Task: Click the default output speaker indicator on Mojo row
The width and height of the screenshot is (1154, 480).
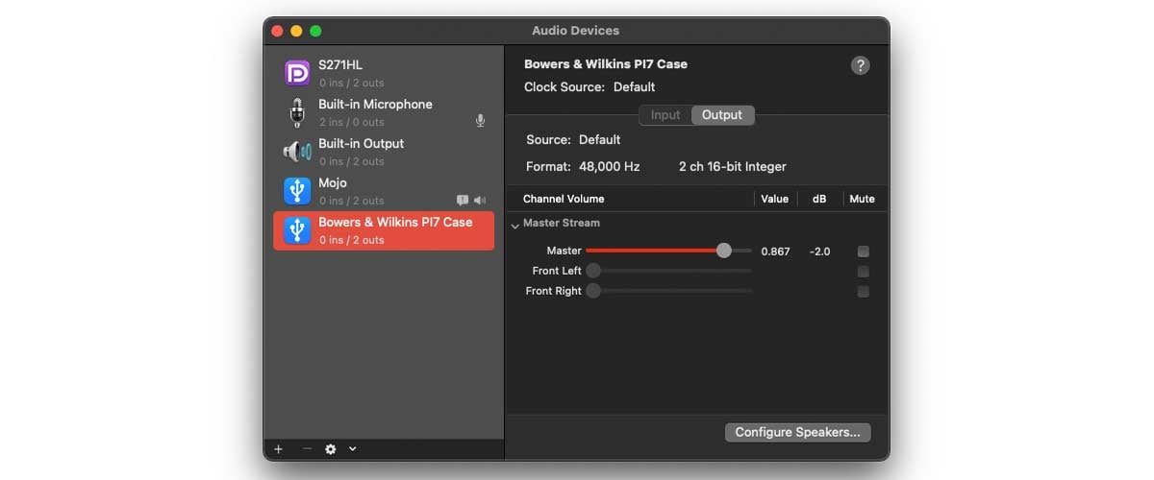Action: (480, 201)
